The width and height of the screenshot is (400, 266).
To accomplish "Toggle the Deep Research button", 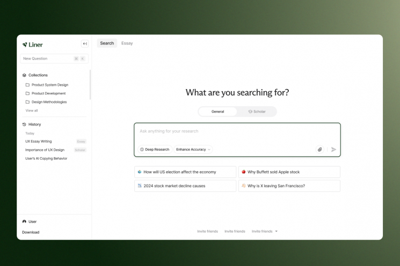I will pyautogui.click(x=155, y=150).
